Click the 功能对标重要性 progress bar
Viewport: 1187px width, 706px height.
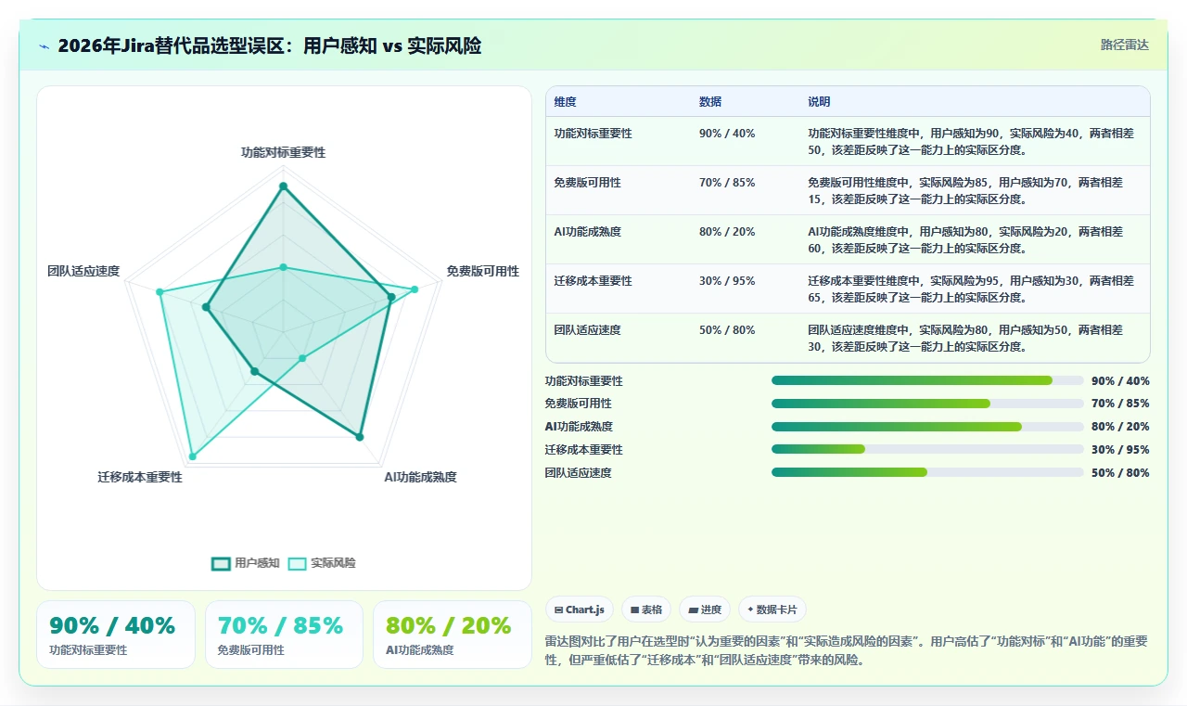927,380
